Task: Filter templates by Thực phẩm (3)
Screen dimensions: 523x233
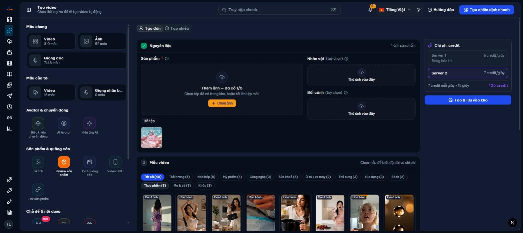Action: [x=155, y=186]
